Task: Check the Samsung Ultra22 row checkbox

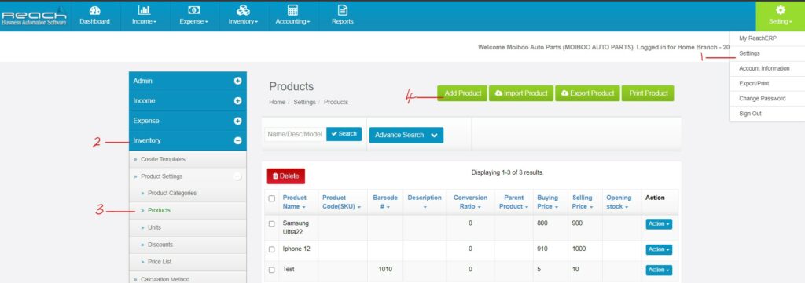Action: click(x=272, y=223)
